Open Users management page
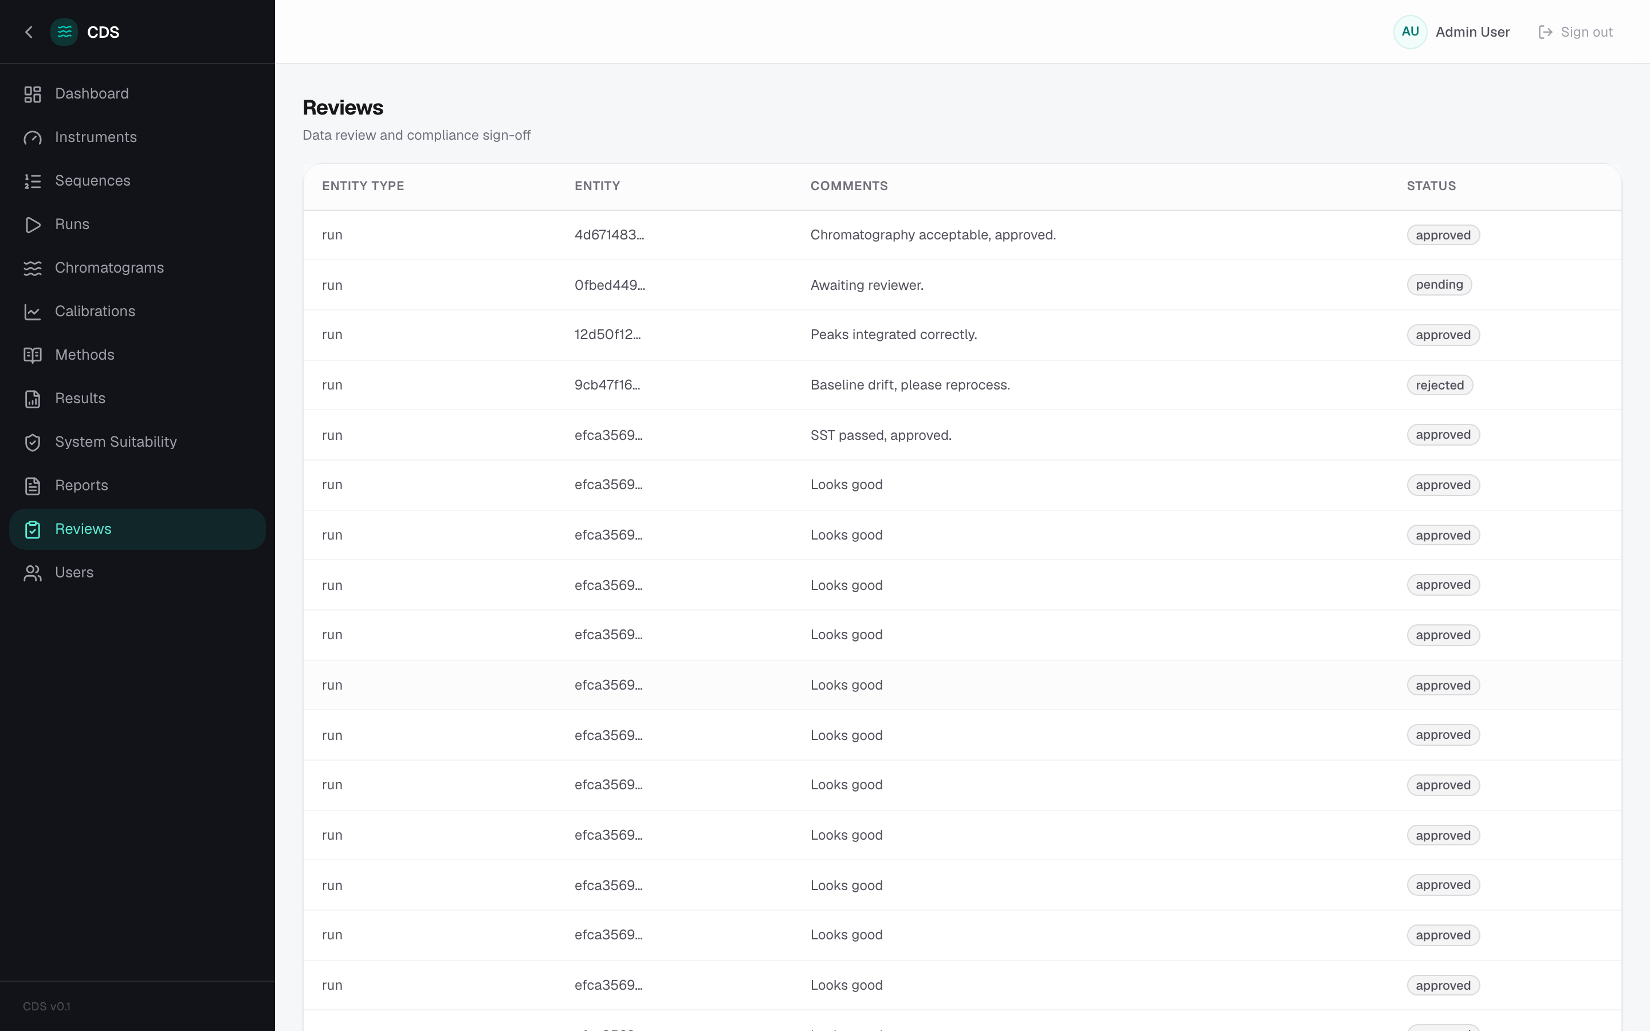The image size is (1650, 1031). tap(137, 573)
